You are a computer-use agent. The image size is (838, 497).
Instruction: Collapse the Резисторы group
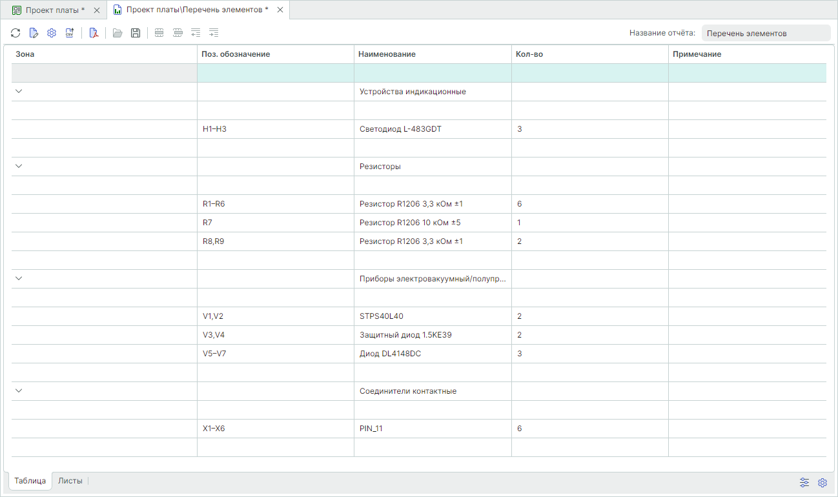[19, 167]
